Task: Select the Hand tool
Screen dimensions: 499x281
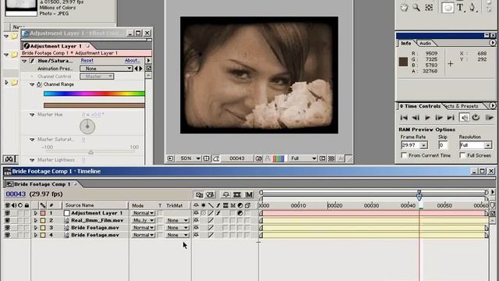Action: click(404, 7)
